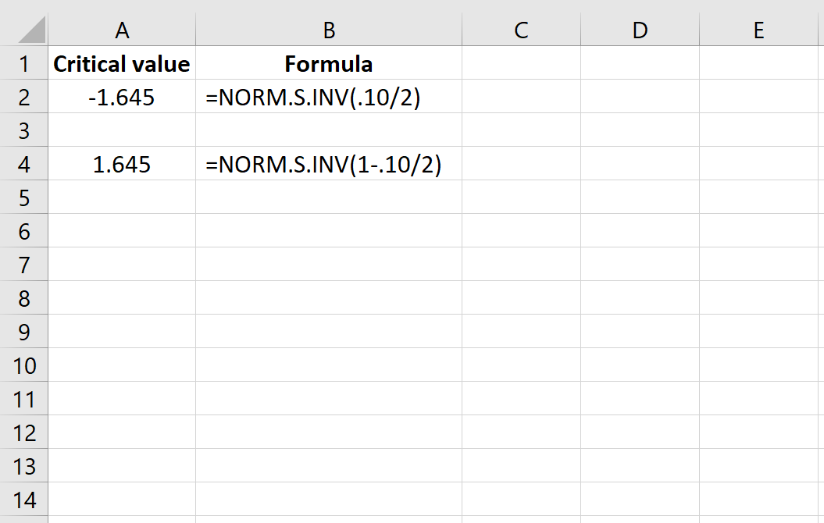Select column D header

640,30
